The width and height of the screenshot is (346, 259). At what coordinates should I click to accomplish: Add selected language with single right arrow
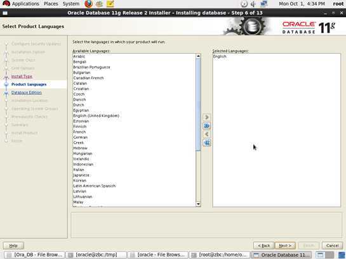[206, 117]
